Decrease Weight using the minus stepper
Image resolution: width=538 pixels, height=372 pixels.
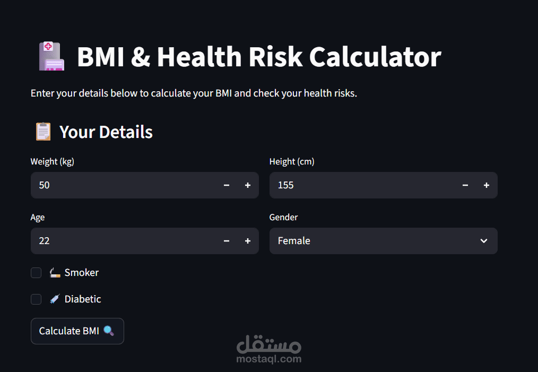click(x=227, y=185)
